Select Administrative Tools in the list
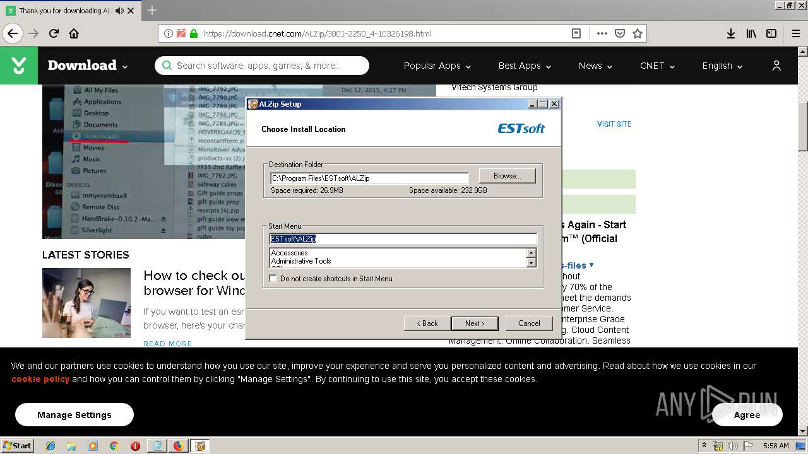808x454 pixels. tap(301, 261)
